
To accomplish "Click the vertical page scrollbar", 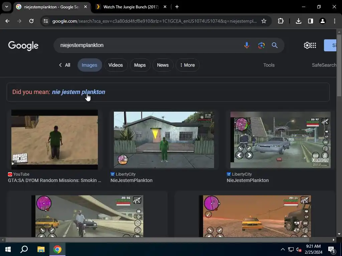I will click(339, 65).
